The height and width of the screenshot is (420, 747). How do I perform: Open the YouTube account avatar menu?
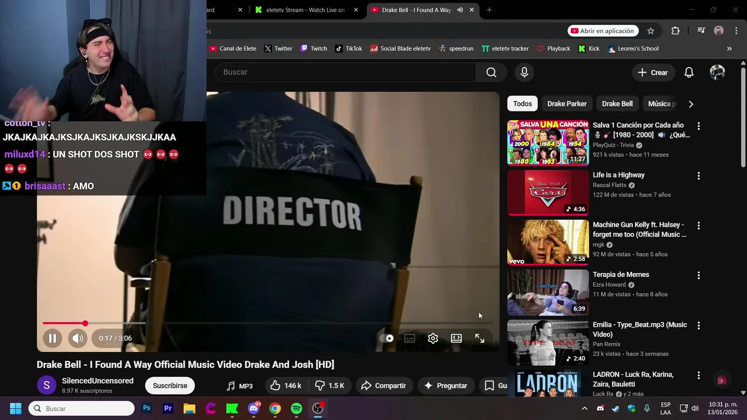[x=717, y=72]
